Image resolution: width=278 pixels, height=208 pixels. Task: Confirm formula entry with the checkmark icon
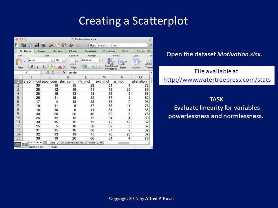tap(53, 73)
